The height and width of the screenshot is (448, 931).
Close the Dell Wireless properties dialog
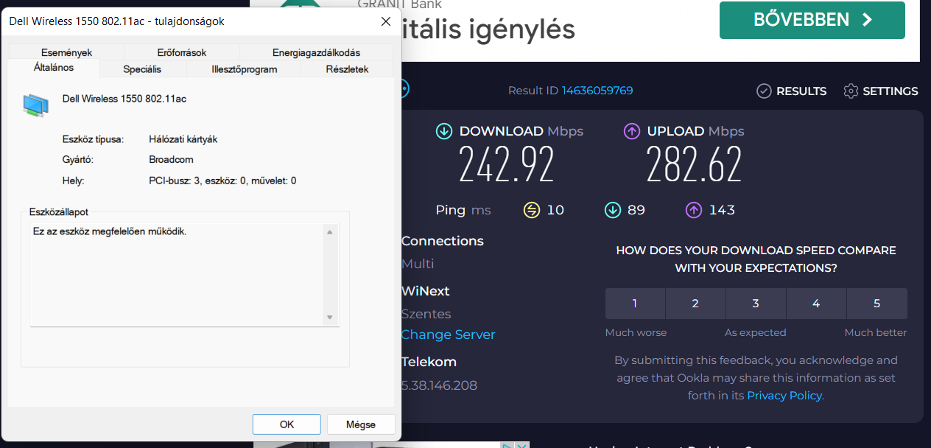(x=385, y=21)
